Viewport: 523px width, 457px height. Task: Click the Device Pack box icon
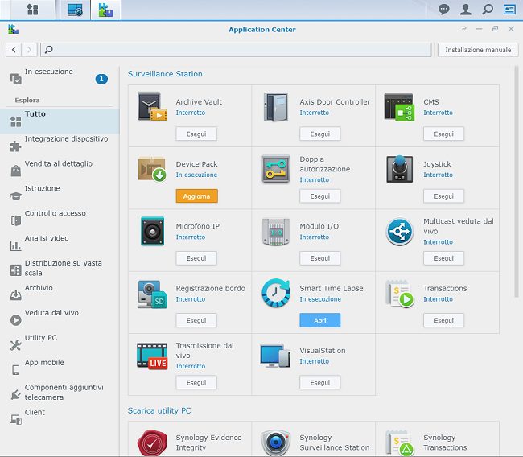152,169
